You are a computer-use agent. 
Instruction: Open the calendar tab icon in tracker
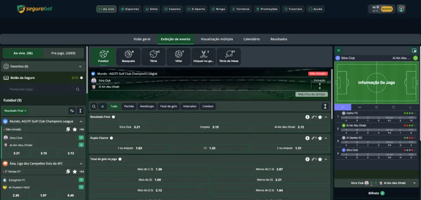pyautogui.click(x=393, y=107)
